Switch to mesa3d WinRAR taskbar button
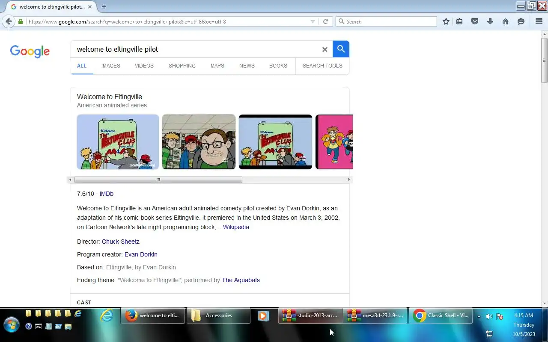 click(x=375, y=315)
